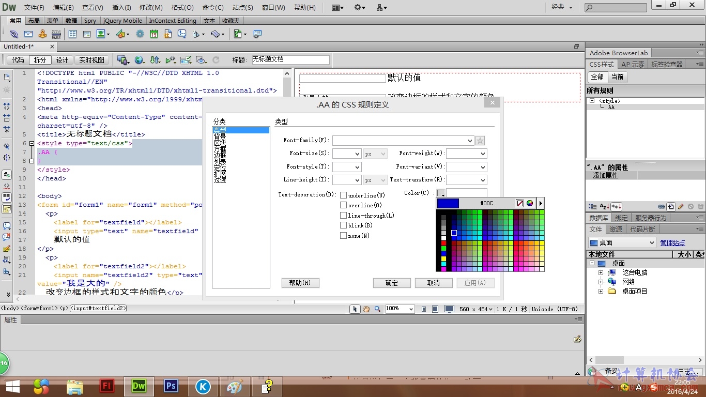Open the 插入(I) menu
This screenshot has height=397, width=706.
[121, 7]
